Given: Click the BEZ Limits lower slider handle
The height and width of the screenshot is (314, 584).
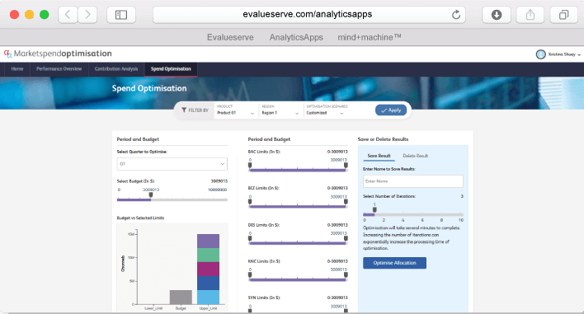Looking at the screenshot, I should (250, 202).
